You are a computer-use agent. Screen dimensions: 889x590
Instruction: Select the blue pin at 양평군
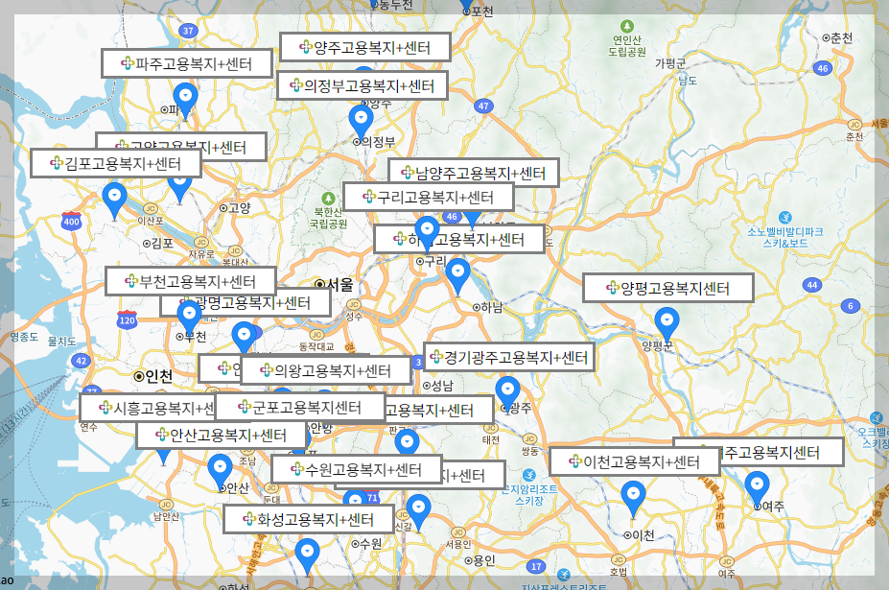point(667,325)
